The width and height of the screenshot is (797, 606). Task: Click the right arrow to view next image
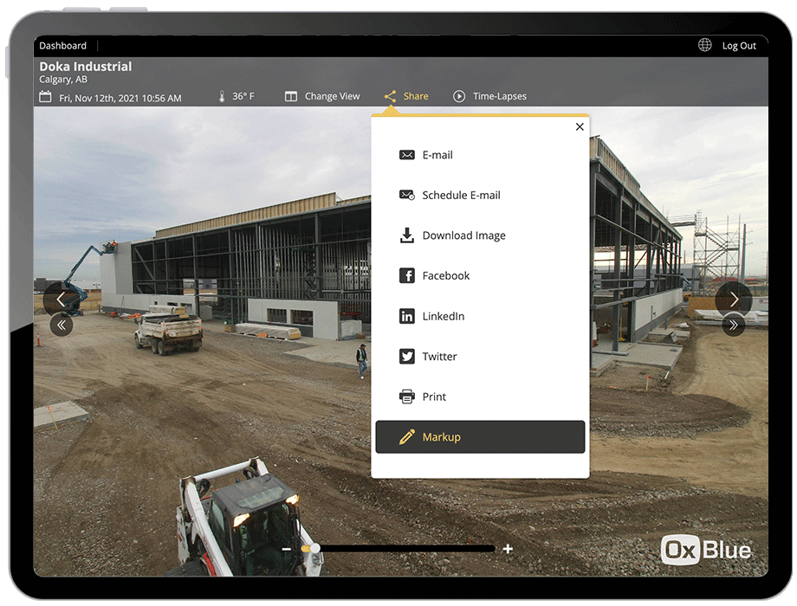click(x=733, y=299)
